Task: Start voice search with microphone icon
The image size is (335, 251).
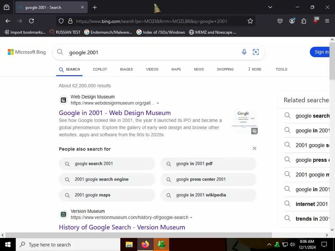Action: click(x=244, y=52)
